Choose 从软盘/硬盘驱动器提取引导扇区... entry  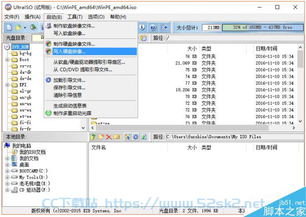coord(91,62)
